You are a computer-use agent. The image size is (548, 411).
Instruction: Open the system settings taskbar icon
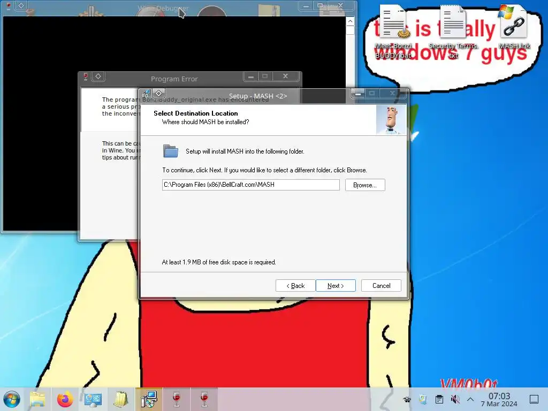(93, 399)
